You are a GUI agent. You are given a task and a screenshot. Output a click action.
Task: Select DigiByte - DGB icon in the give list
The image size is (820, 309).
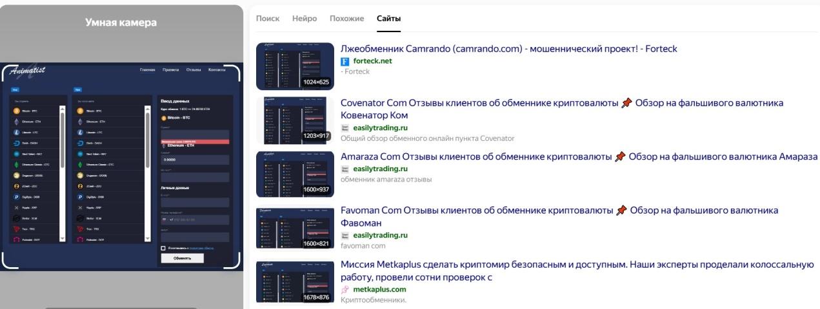[16, 197]
